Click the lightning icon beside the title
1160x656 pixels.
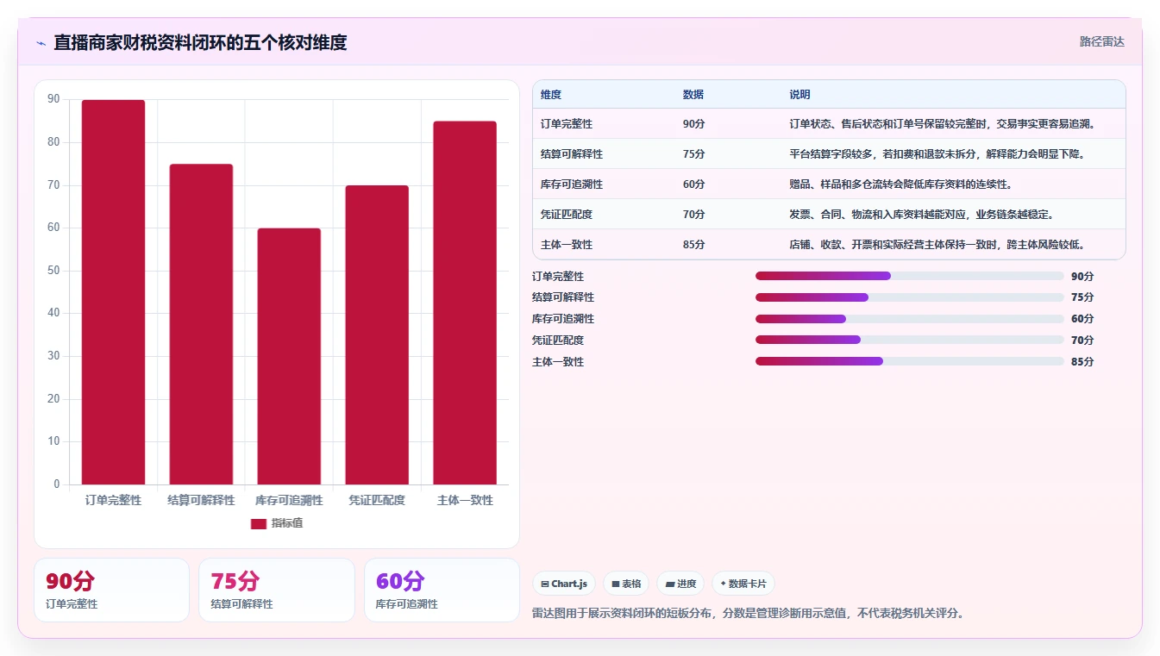click(x=41, y=43)
